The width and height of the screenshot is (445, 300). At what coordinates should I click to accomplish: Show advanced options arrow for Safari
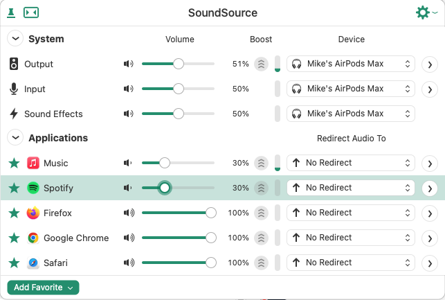tap(430, 263)
